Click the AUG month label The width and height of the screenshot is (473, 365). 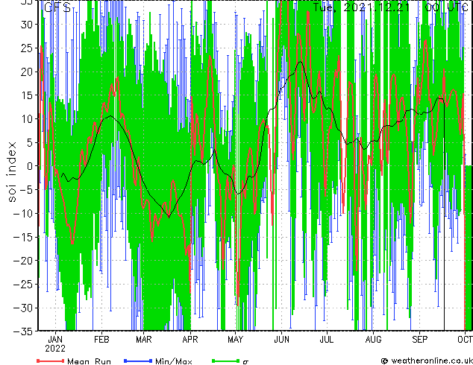pos(374,340)
